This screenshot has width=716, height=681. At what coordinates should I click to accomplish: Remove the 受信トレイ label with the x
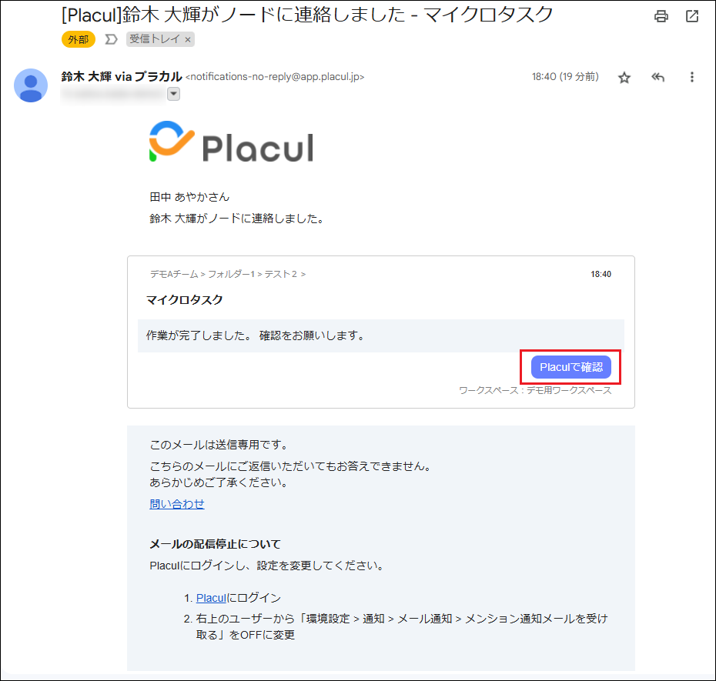click(x=188, y=40)
